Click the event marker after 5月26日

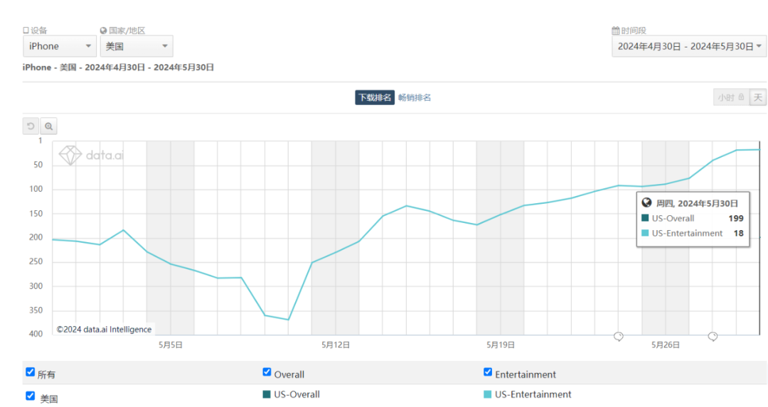[x=713, y=337]
